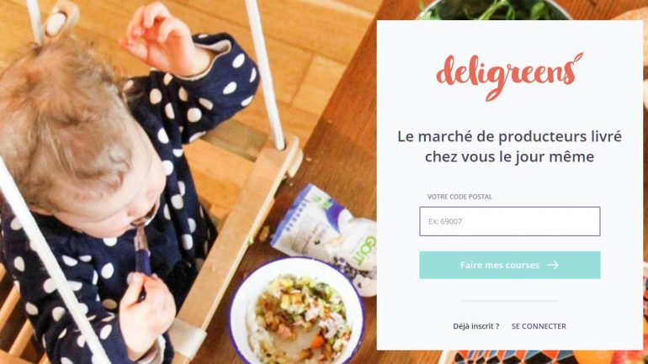Click the divider line above Déjà inscrit
The width and height of the screenshot is (648, 364).
pyautogui.click(x=509, y=301)
